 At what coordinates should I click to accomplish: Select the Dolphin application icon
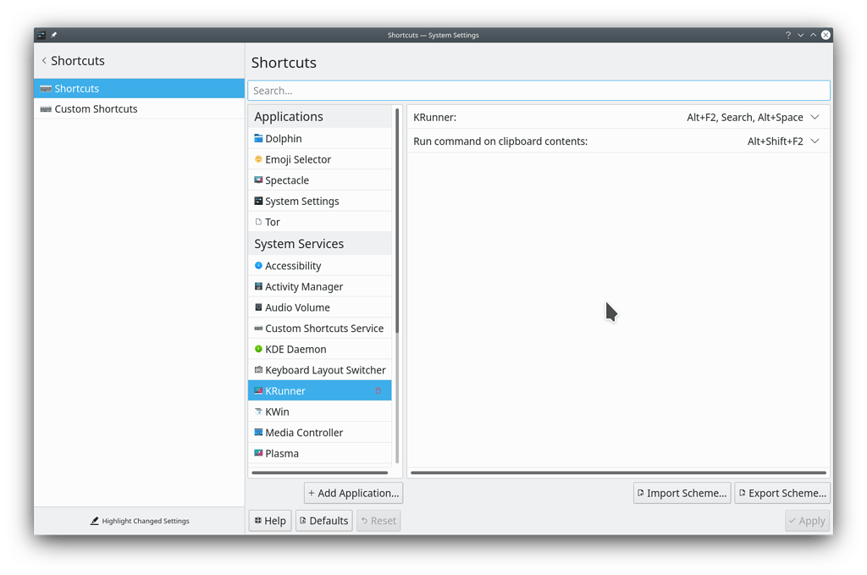pyautogui.click(x=257, y=138)
